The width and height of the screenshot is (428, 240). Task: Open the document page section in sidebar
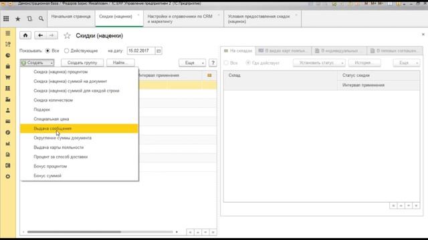(x=7, y=154)
